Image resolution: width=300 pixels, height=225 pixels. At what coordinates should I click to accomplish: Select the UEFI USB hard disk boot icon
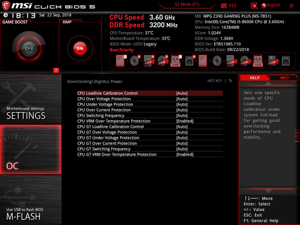pyautogui.click(x=149, y=61)
